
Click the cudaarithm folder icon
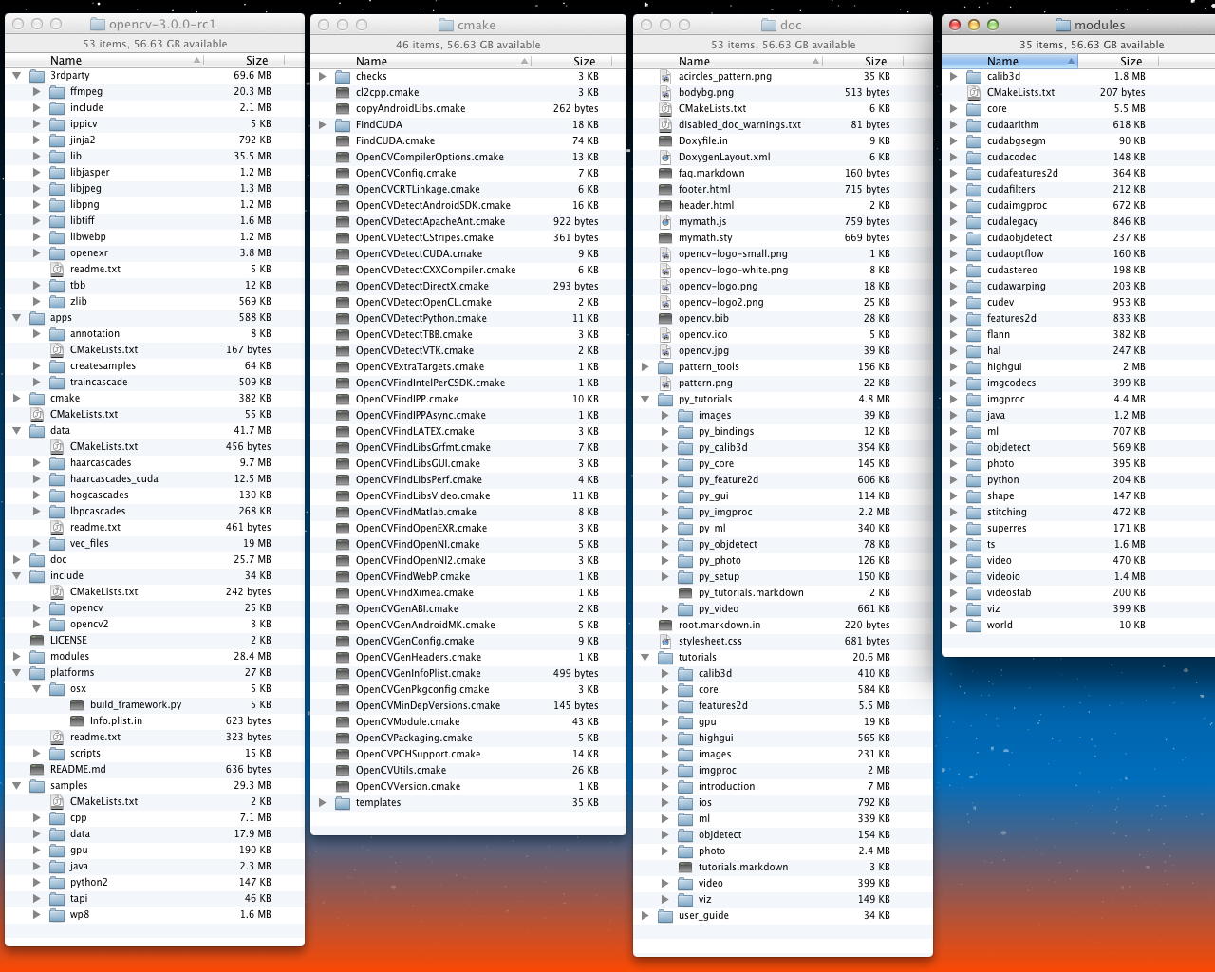974,125
